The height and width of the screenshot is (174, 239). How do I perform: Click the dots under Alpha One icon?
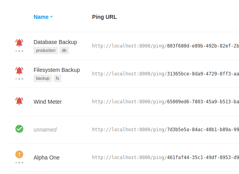19,163
